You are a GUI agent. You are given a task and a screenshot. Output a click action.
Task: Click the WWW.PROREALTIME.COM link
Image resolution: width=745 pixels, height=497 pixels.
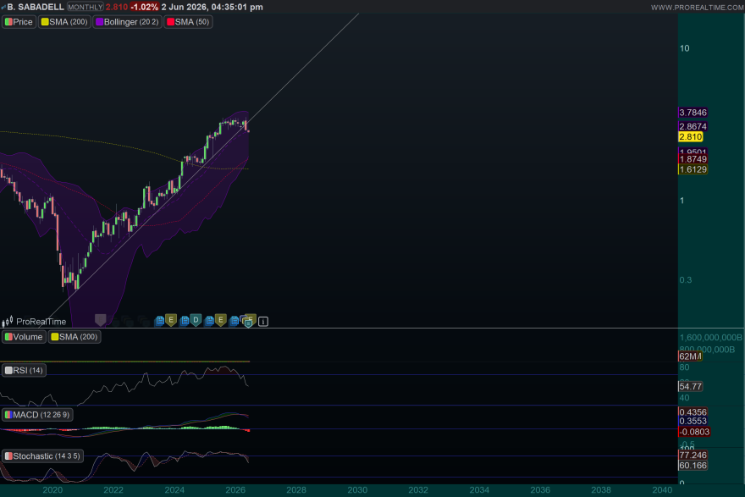point(697,8)
